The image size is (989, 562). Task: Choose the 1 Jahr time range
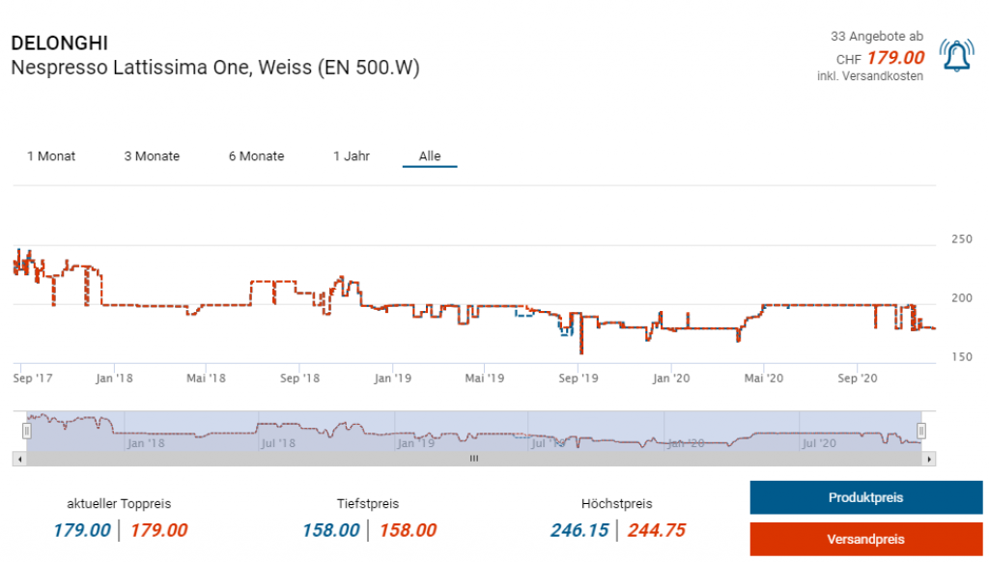pos(352,156)
